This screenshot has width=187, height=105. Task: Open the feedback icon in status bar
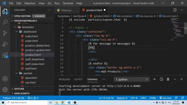[176, 98]
